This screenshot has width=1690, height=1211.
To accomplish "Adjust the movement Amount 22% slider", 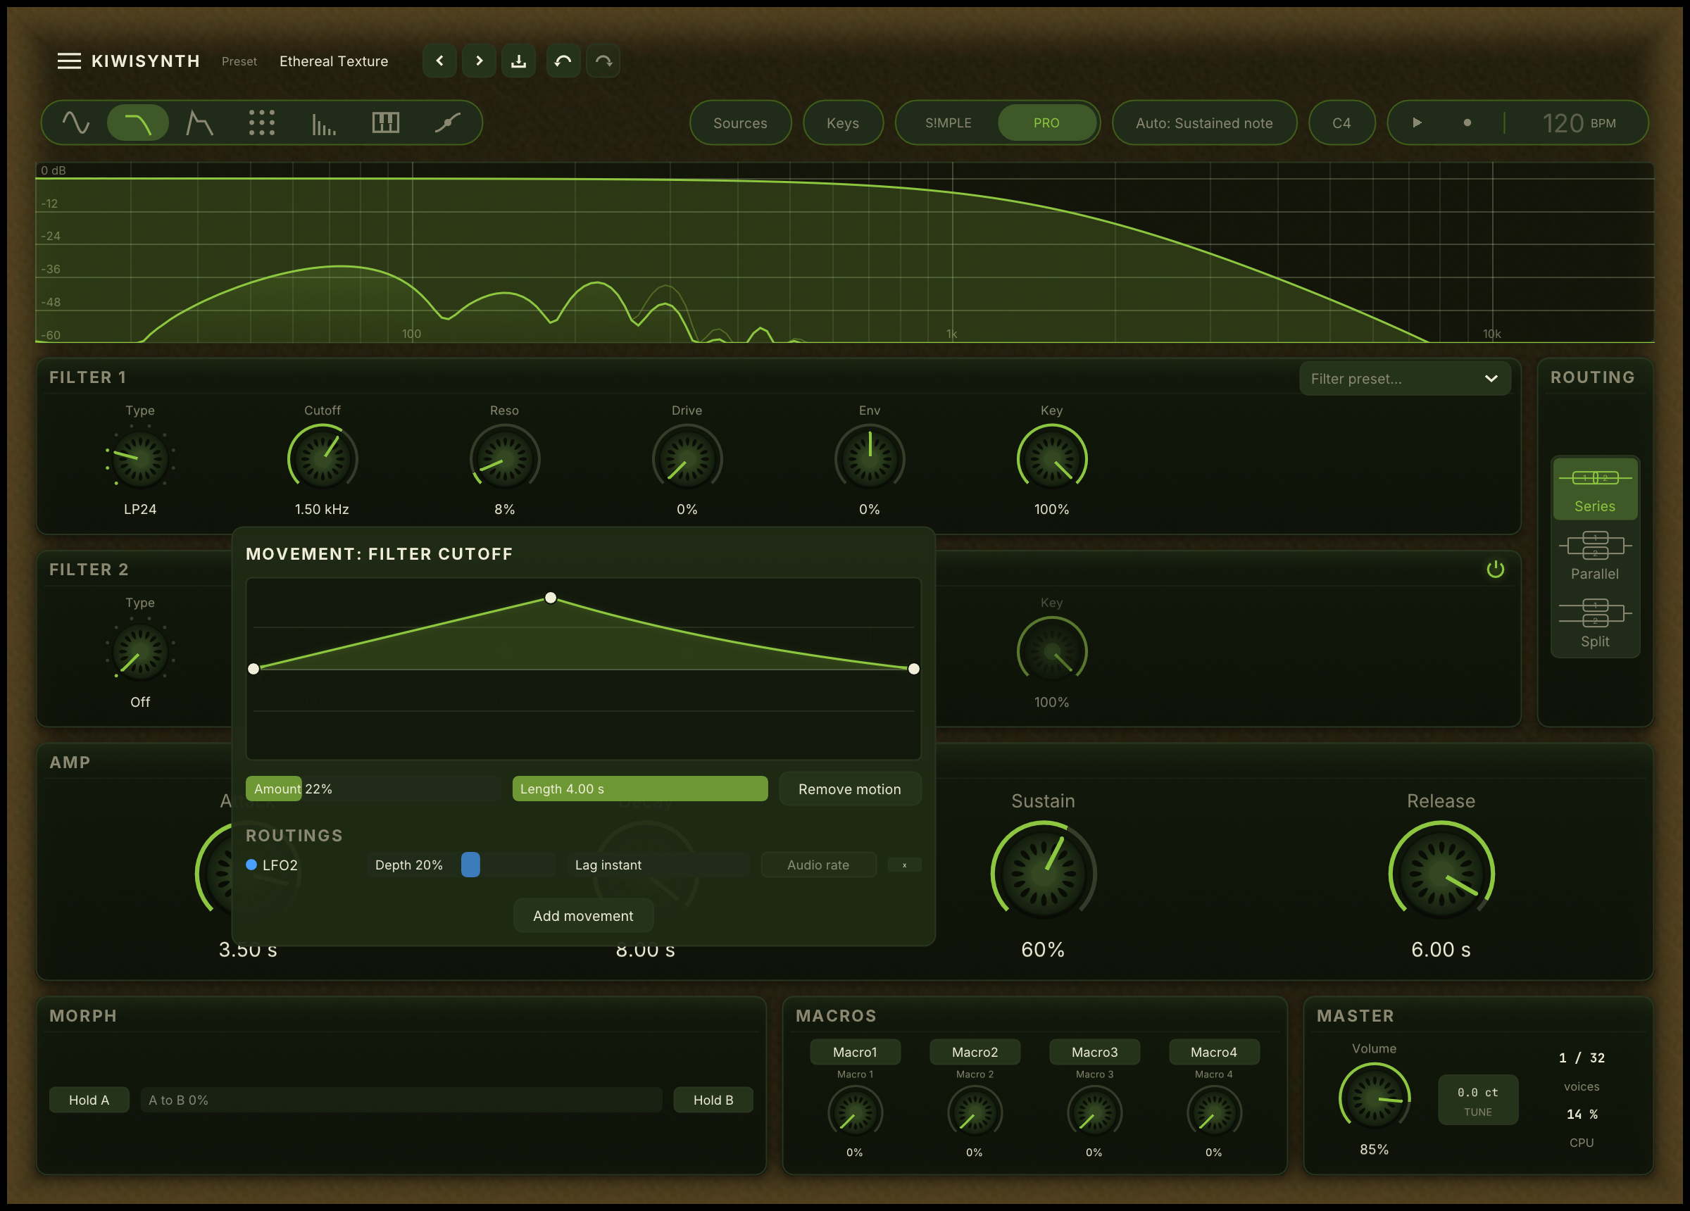I will pyautogui.click(x=373, y=789).
